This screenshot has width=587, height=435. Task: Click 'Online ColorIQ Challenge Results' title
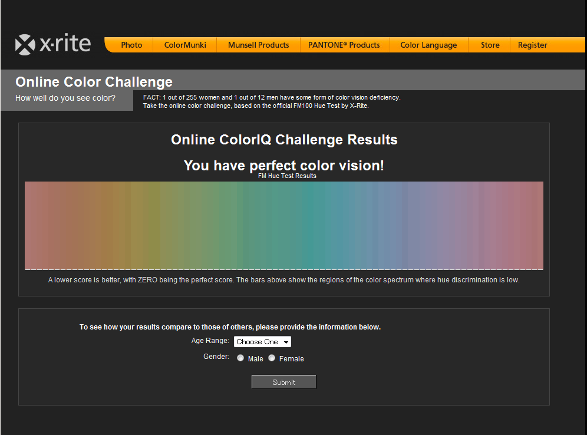[x=284, y=140]
